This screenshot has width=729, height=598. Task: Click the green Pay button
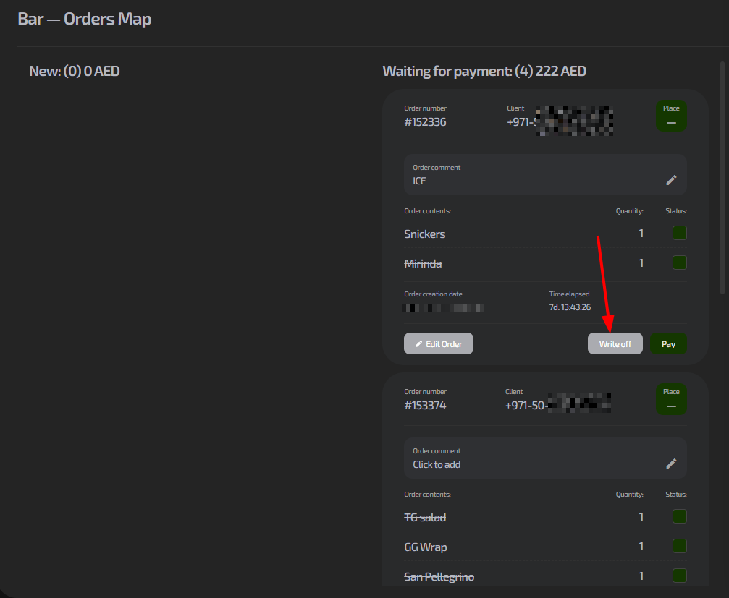pyautogui.click(x=668, y=344)
